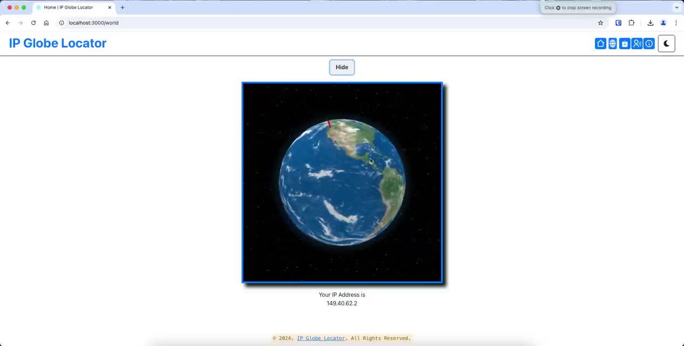Open the Chrome profile avatar
The height and width of the screenshot is (346, 684).
663,23
